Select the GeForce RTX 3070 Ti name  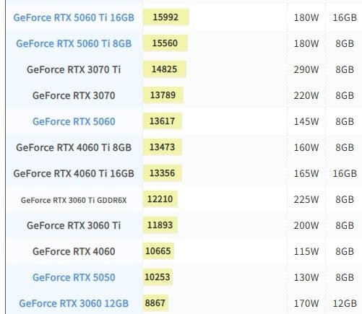coord(74,69)
